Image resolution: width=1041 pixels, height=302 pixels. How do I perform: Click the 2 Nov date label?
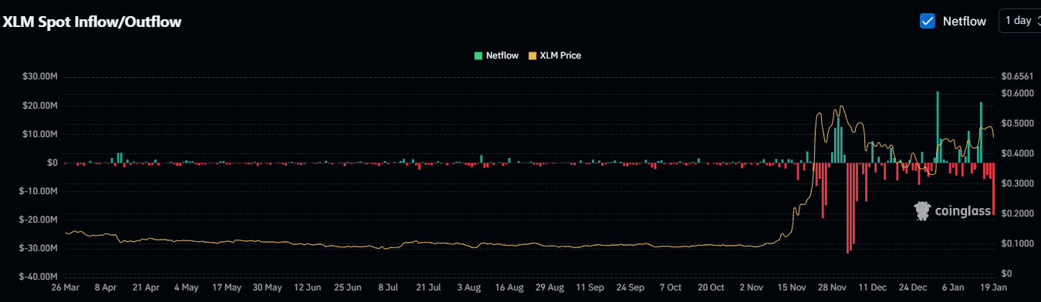pyautogui.click(x=751, y=287)
